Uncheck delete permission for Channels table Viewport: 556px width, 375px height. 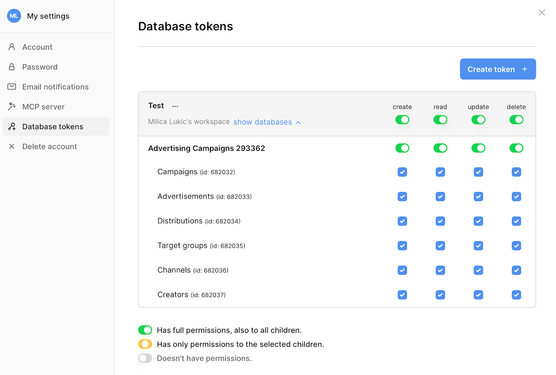point(516,270)
